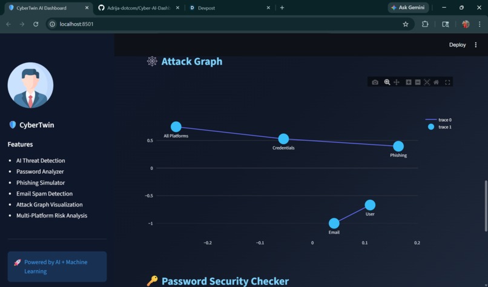Click the Phishing node in the graph
The height and width of the screenshot is (287, 488).
click(398, 146)
